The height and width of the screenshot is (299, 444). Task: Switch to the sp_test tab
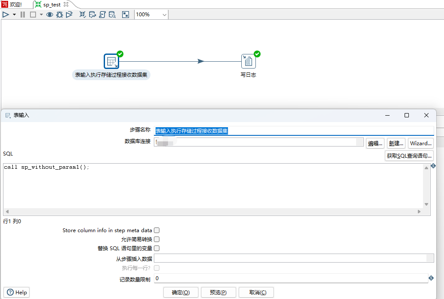48,5
